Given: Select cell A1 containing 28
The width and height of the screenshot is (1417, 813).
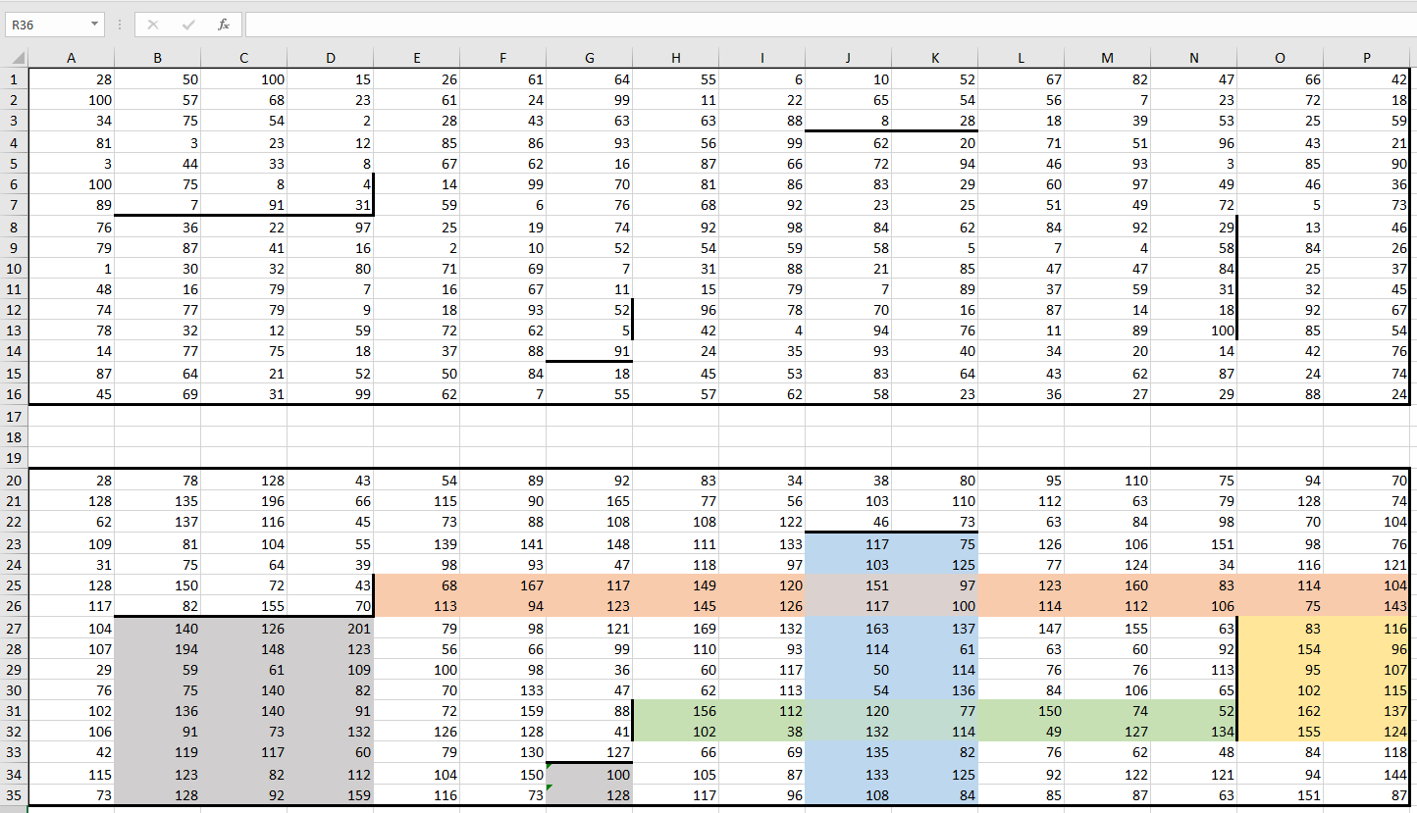Looking at the screenshot, I should pos(72,79).
